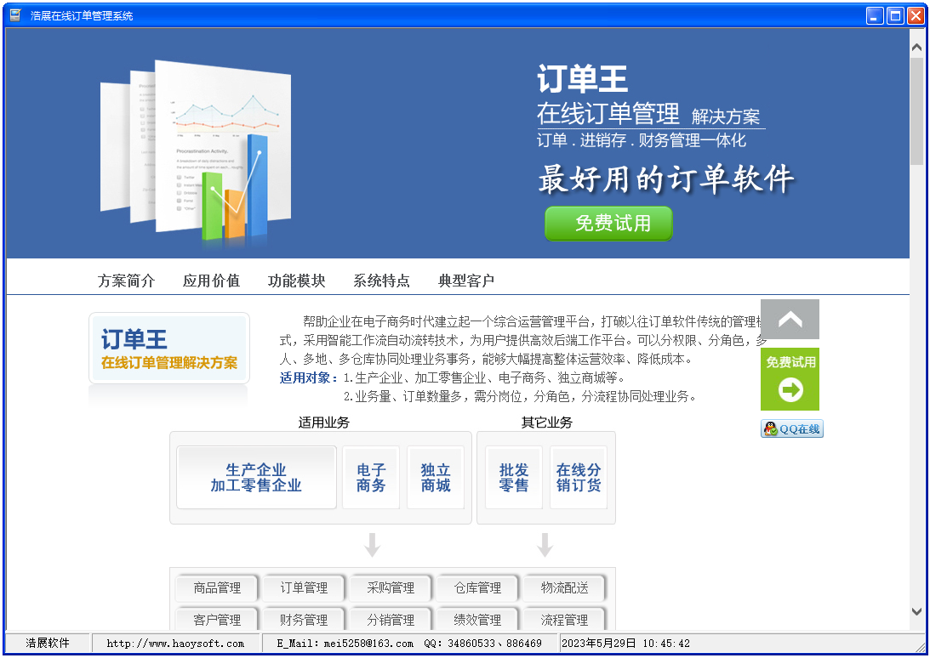Image resolution: width=930 pixels, height=658 pixels.
Task: Click the back-to-top chevron icon
Action: [x=790, y=319]
